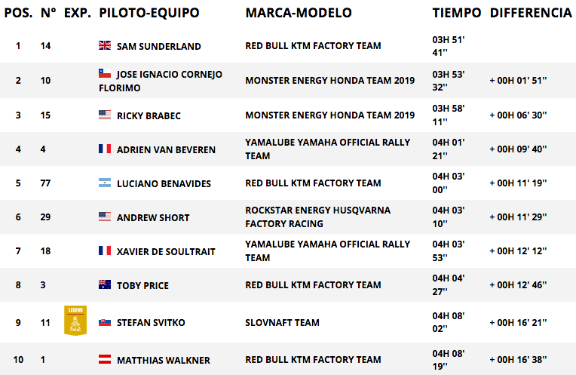
Task: Click the Slovak flag beside Stefan Svitko
Action: click(x=105, y=322)
